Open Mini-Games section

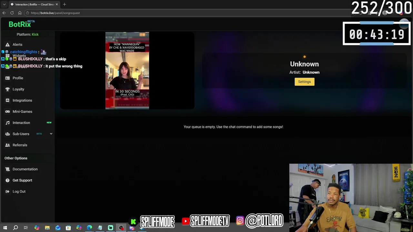click(x=22, y=111)
